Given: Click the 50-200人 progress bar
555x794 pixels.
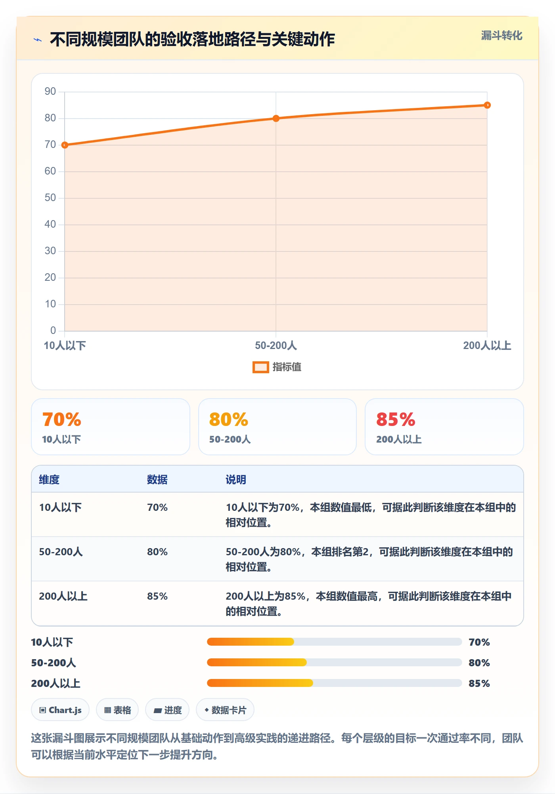Looking at the screenshot, I should click(x=334, y=662).
